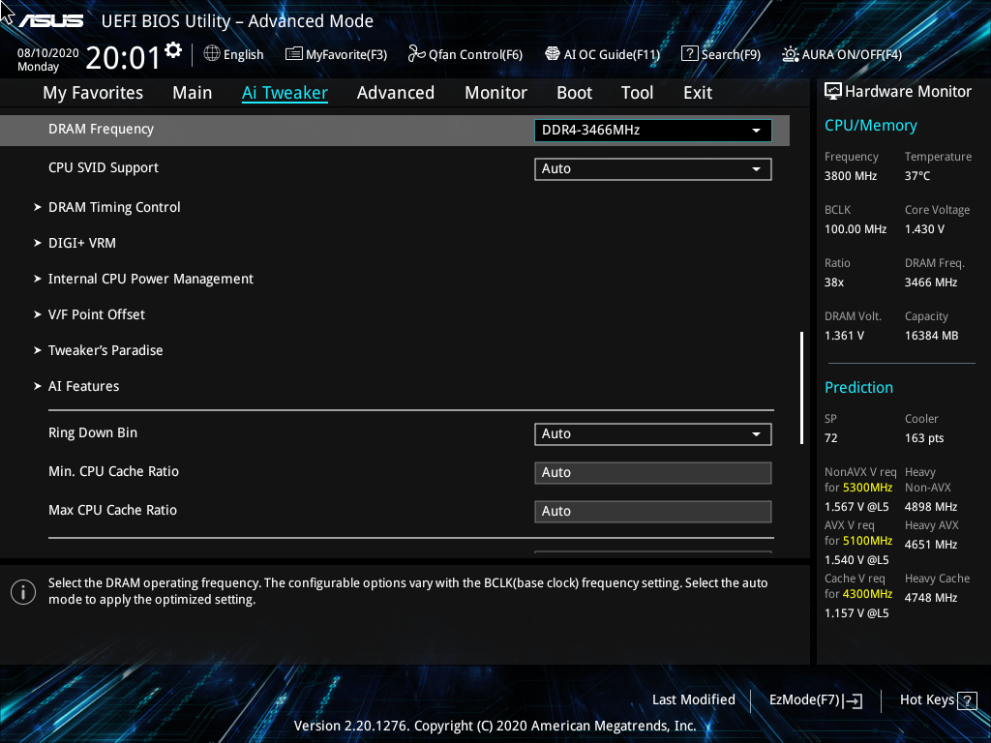Expand the V/F Point Offset submenu

tap(96, 314)
